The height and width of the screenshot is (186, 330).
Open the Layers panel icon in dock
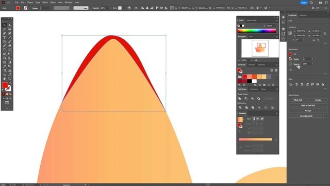click(x=283, y=29)
